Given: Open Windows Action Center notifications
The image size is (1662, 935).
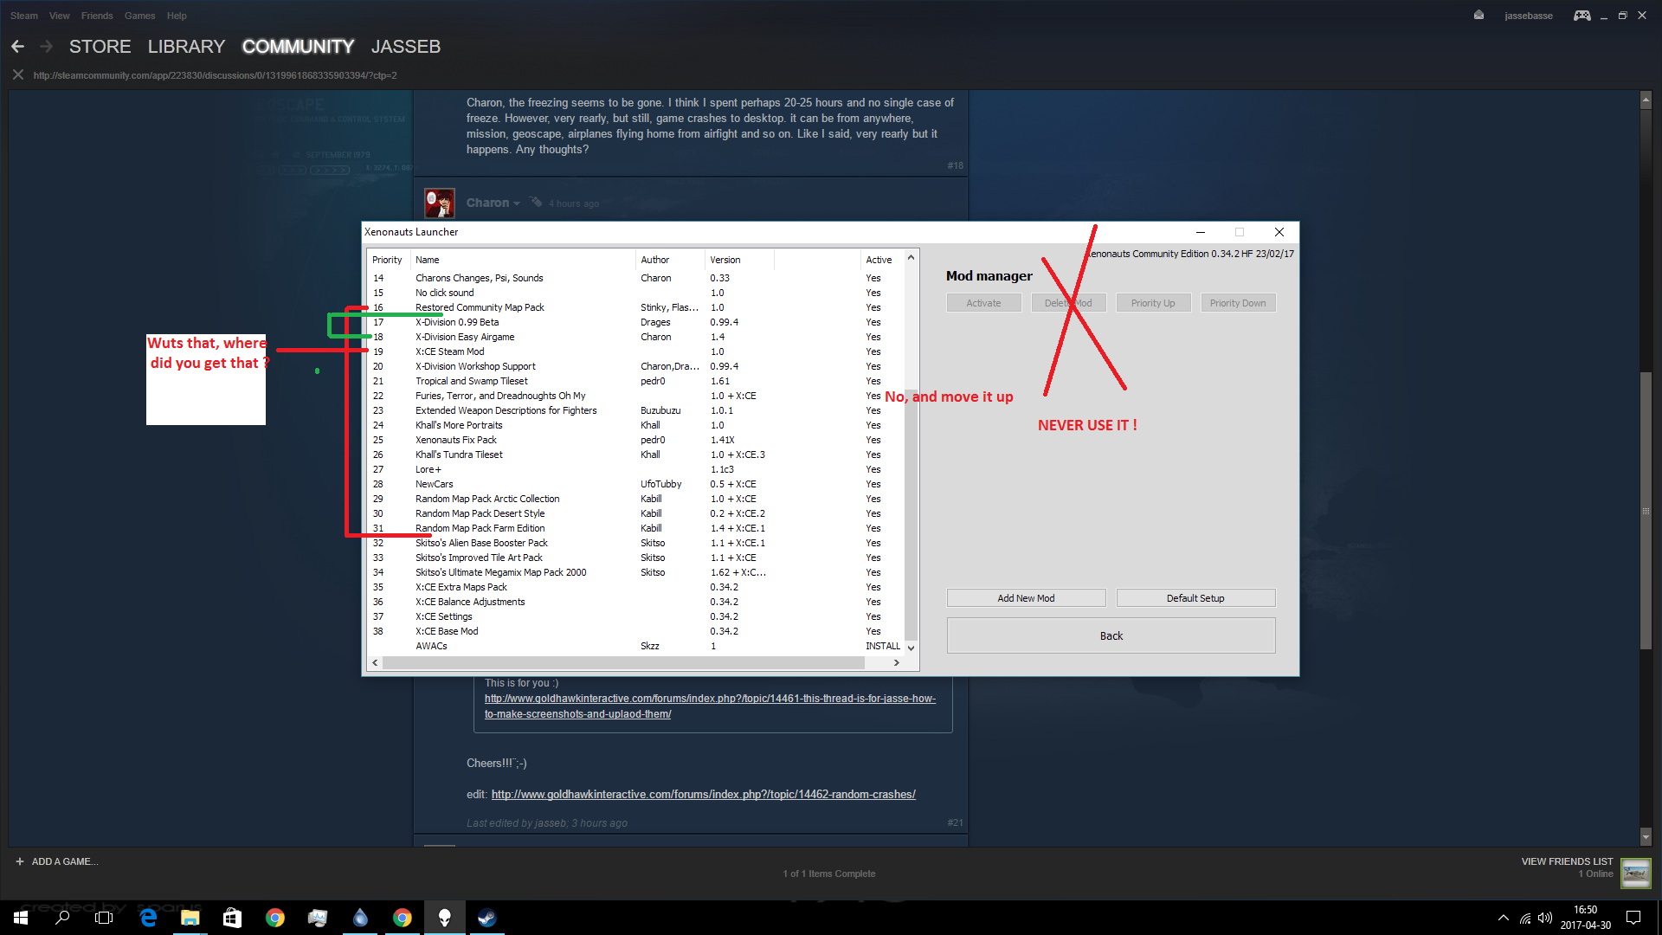Looking at the screenshot, I should click(x=1633, y=918).
